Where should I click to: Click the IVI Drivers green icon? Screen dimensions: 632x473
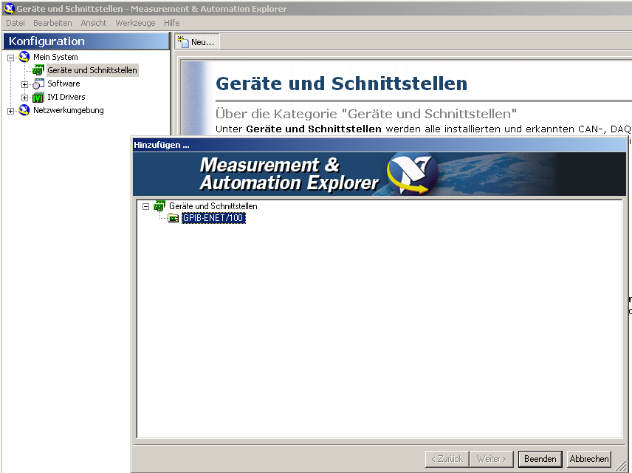coord(38,98)
